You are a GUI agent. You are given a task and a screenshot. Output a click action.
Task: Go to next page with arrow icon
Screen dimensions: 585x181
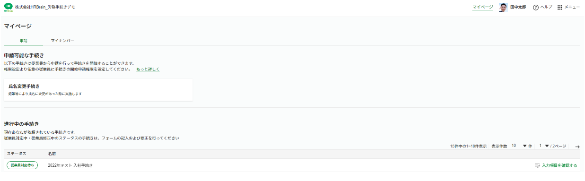(577, 147)
